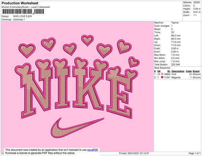This screenshot has height=156, width=202.
Task: Click the Brand column header
Action: (x=196, y=71)
